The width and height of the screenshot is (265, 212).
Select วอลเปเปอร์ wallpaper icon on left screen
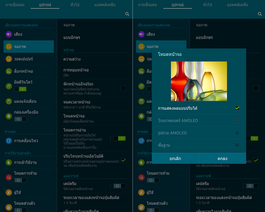pyautogui.click(x=9, y=59)
